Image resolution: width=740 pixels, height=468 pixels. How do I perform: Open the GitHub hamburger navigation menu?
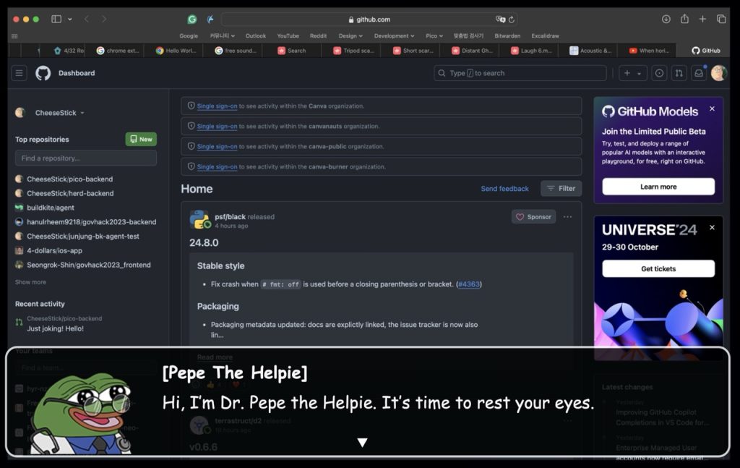tap(20, 73)
